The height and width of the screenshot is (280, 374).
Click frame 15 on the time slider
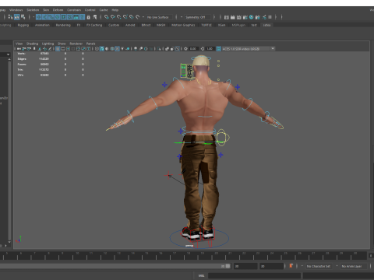click(146, 254)
